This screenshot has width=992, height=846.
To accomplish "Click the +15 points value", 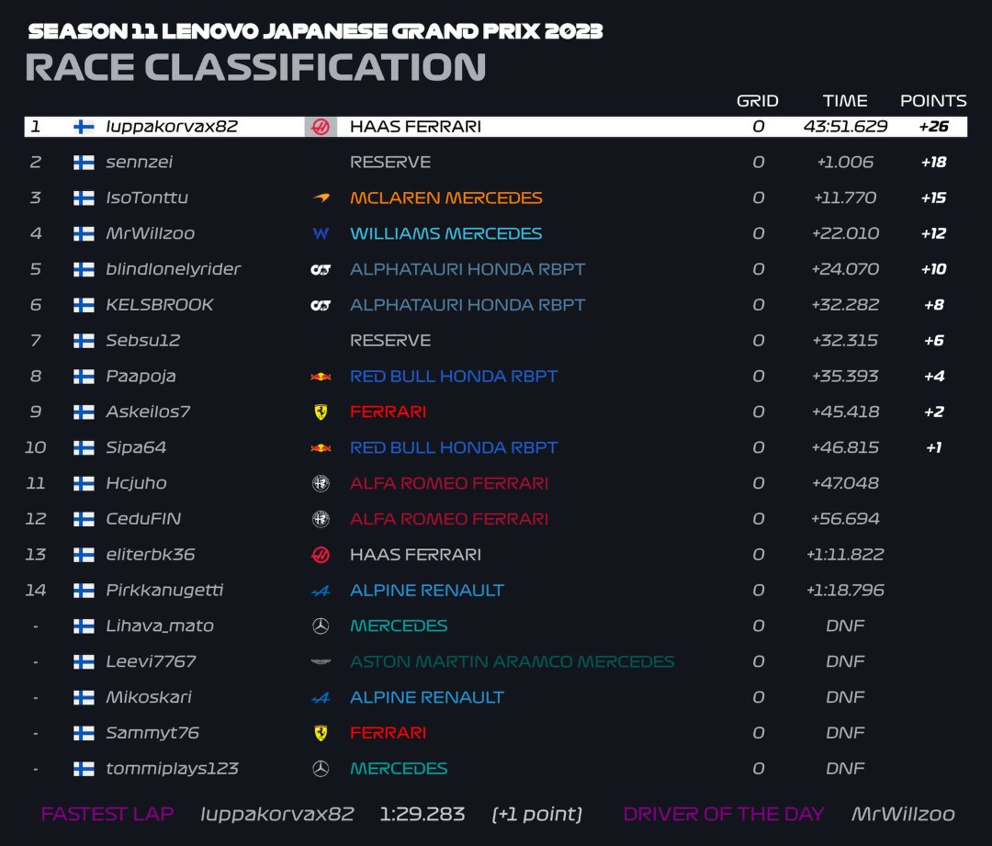I will 934,198.
